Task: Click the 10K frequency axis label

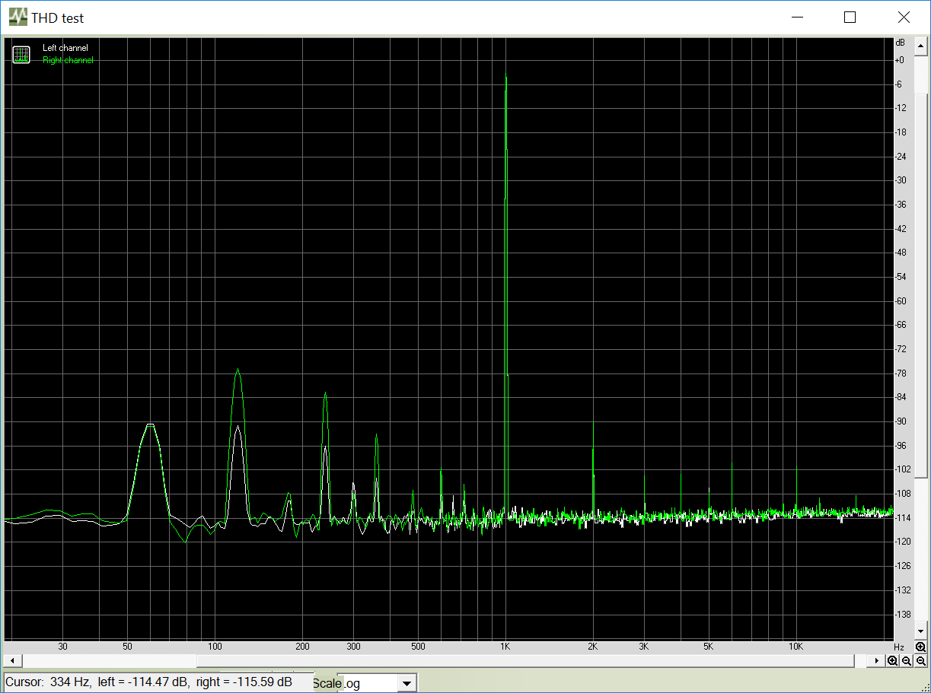Action: point(795,647)
